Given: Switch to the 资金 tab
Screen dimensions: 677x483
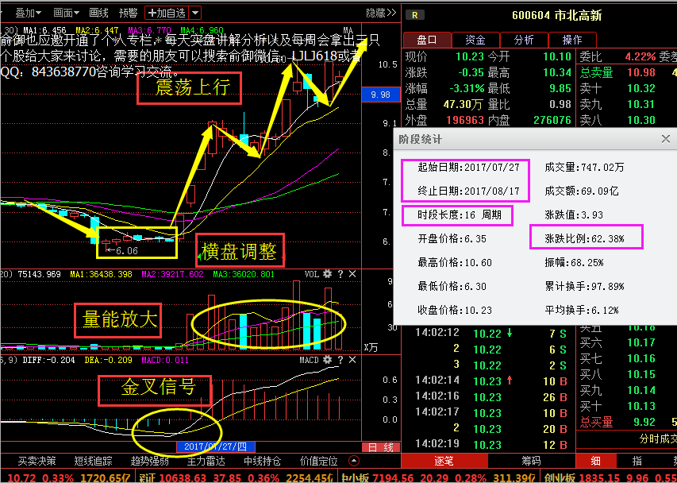Looking at the screenshot, I should [x=475, y=40].
